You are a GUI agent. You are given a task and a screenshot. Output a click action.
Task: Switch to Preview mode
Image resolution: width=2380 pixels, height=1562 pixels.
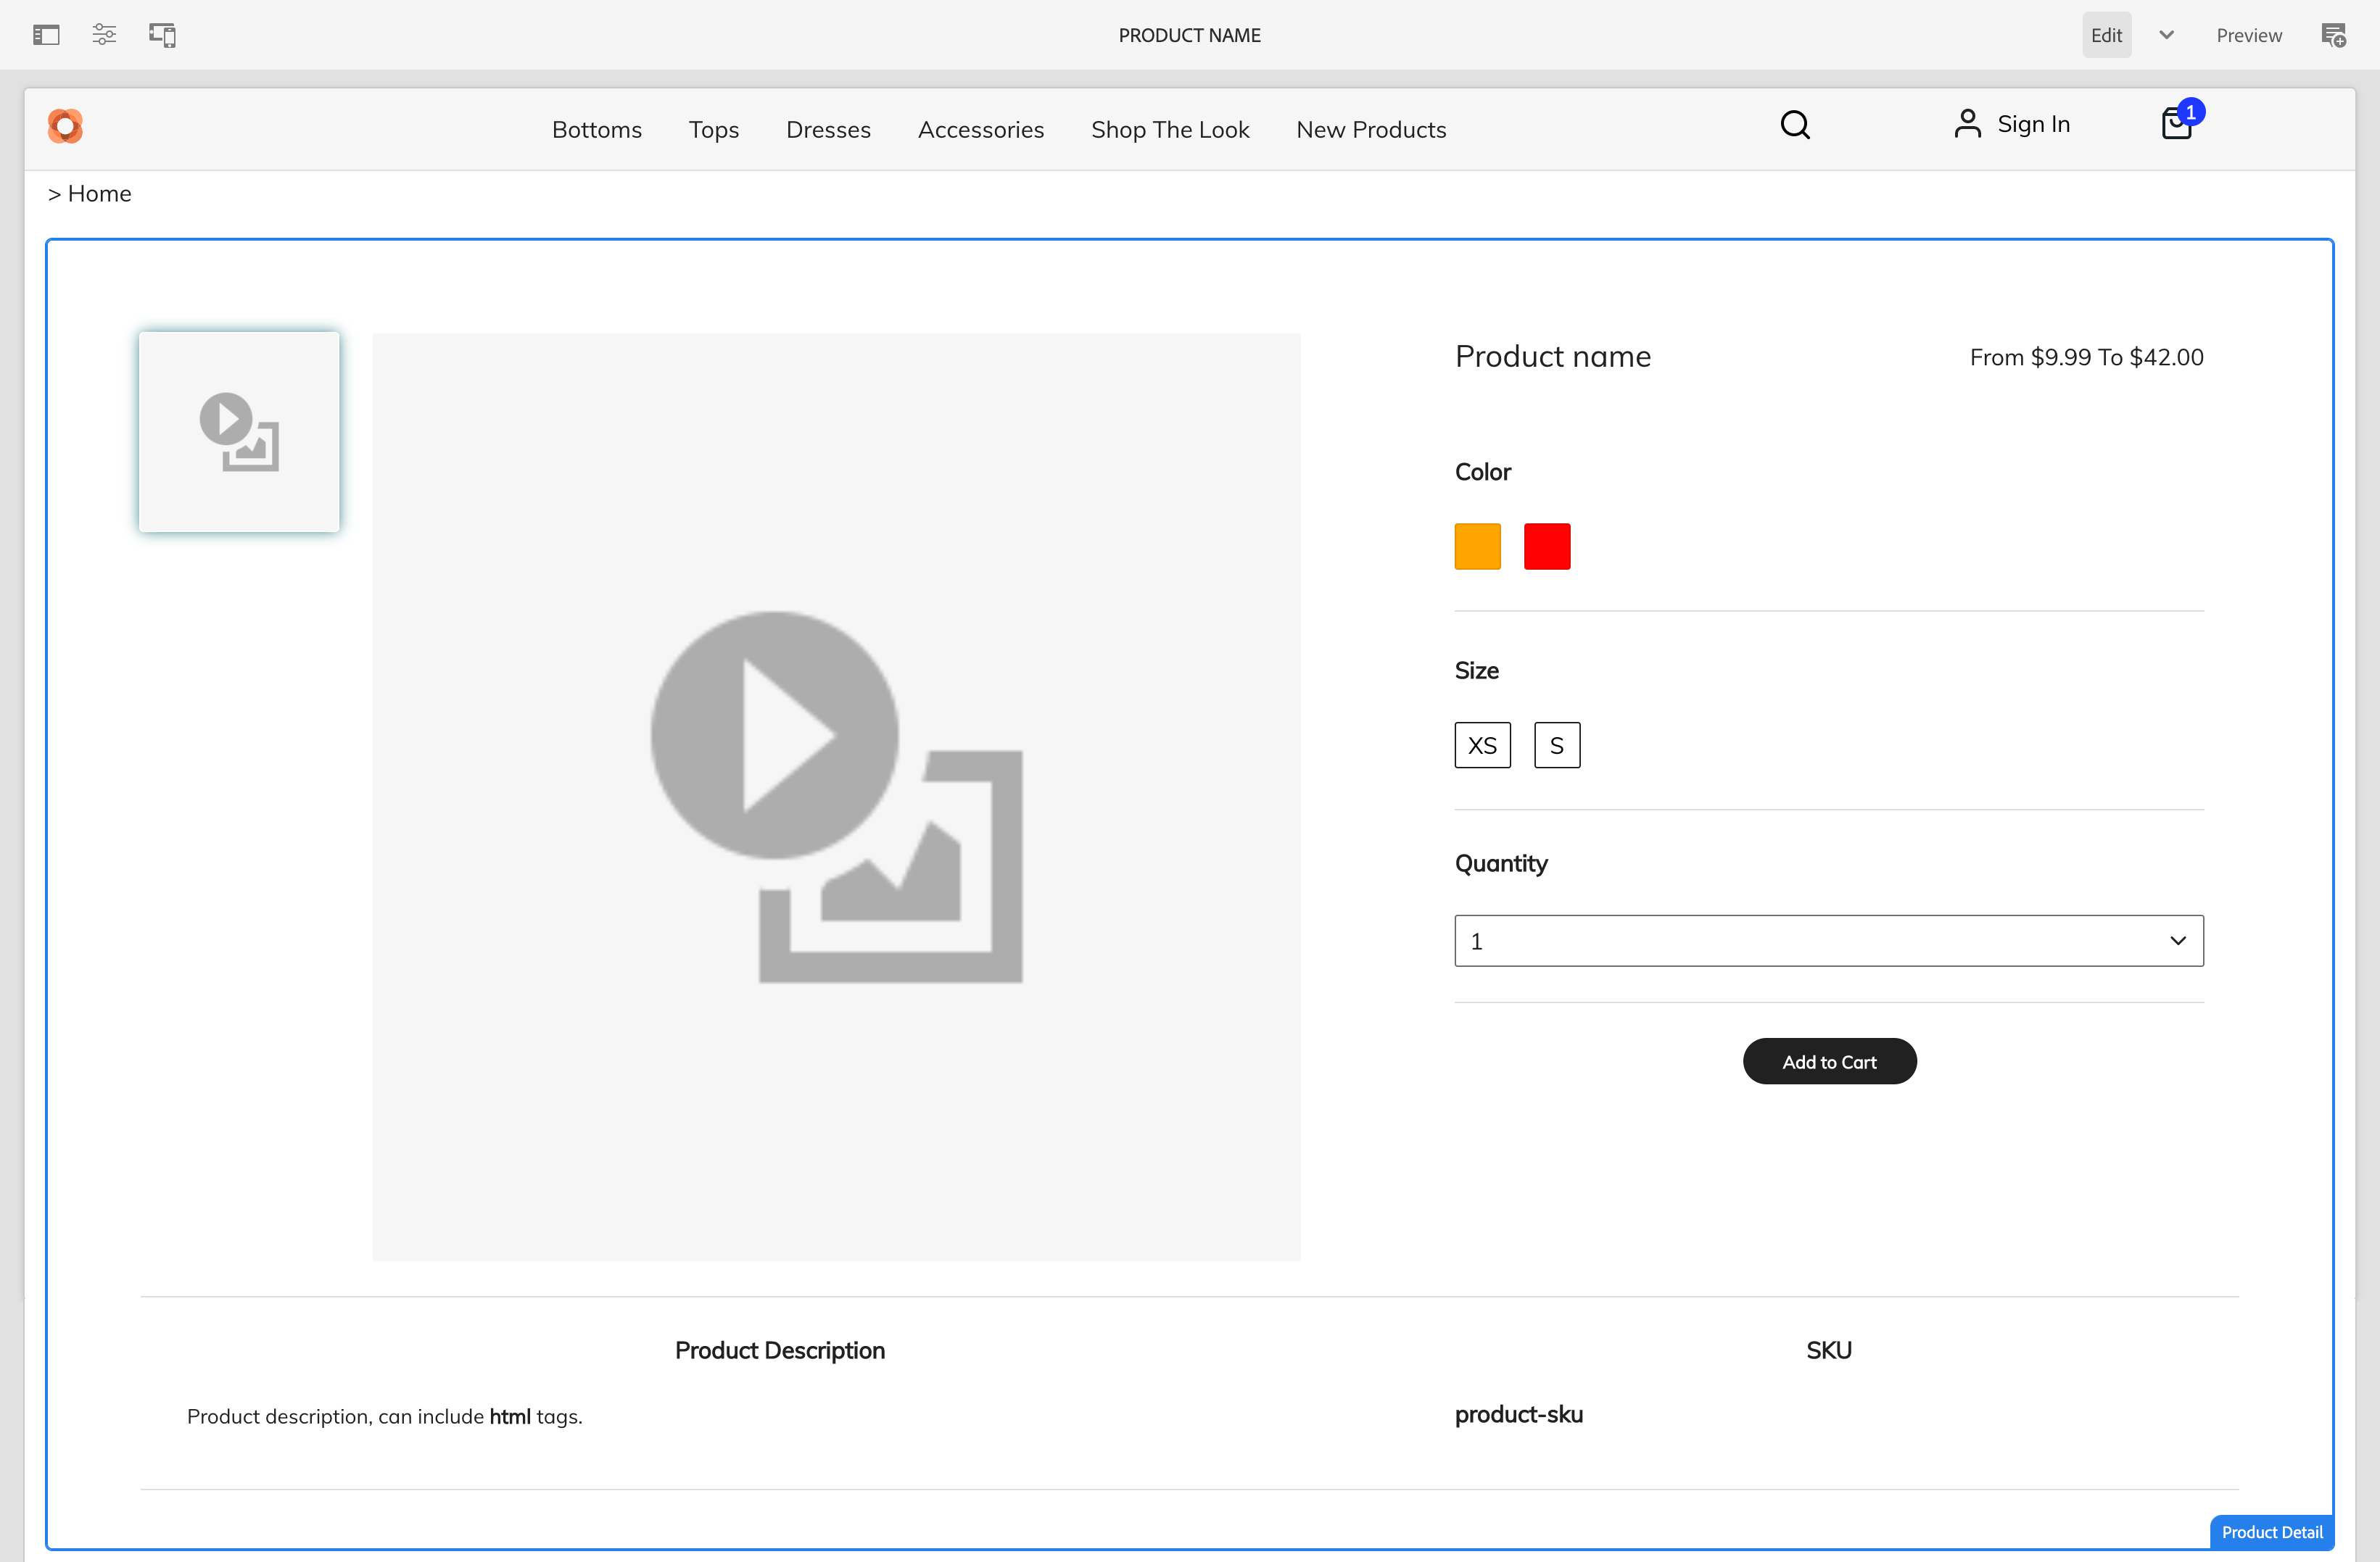[2248, 35]
